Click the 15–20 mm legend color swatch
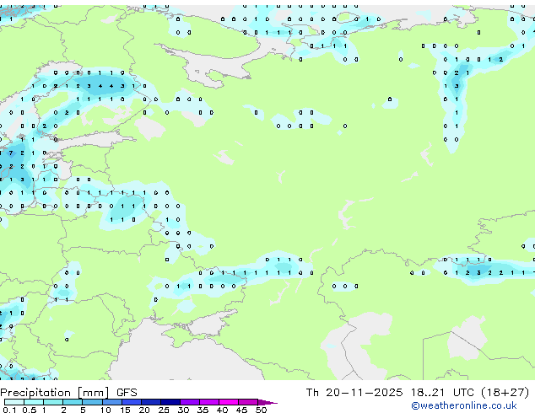This screenshot has height=413, width=535. 131,402
